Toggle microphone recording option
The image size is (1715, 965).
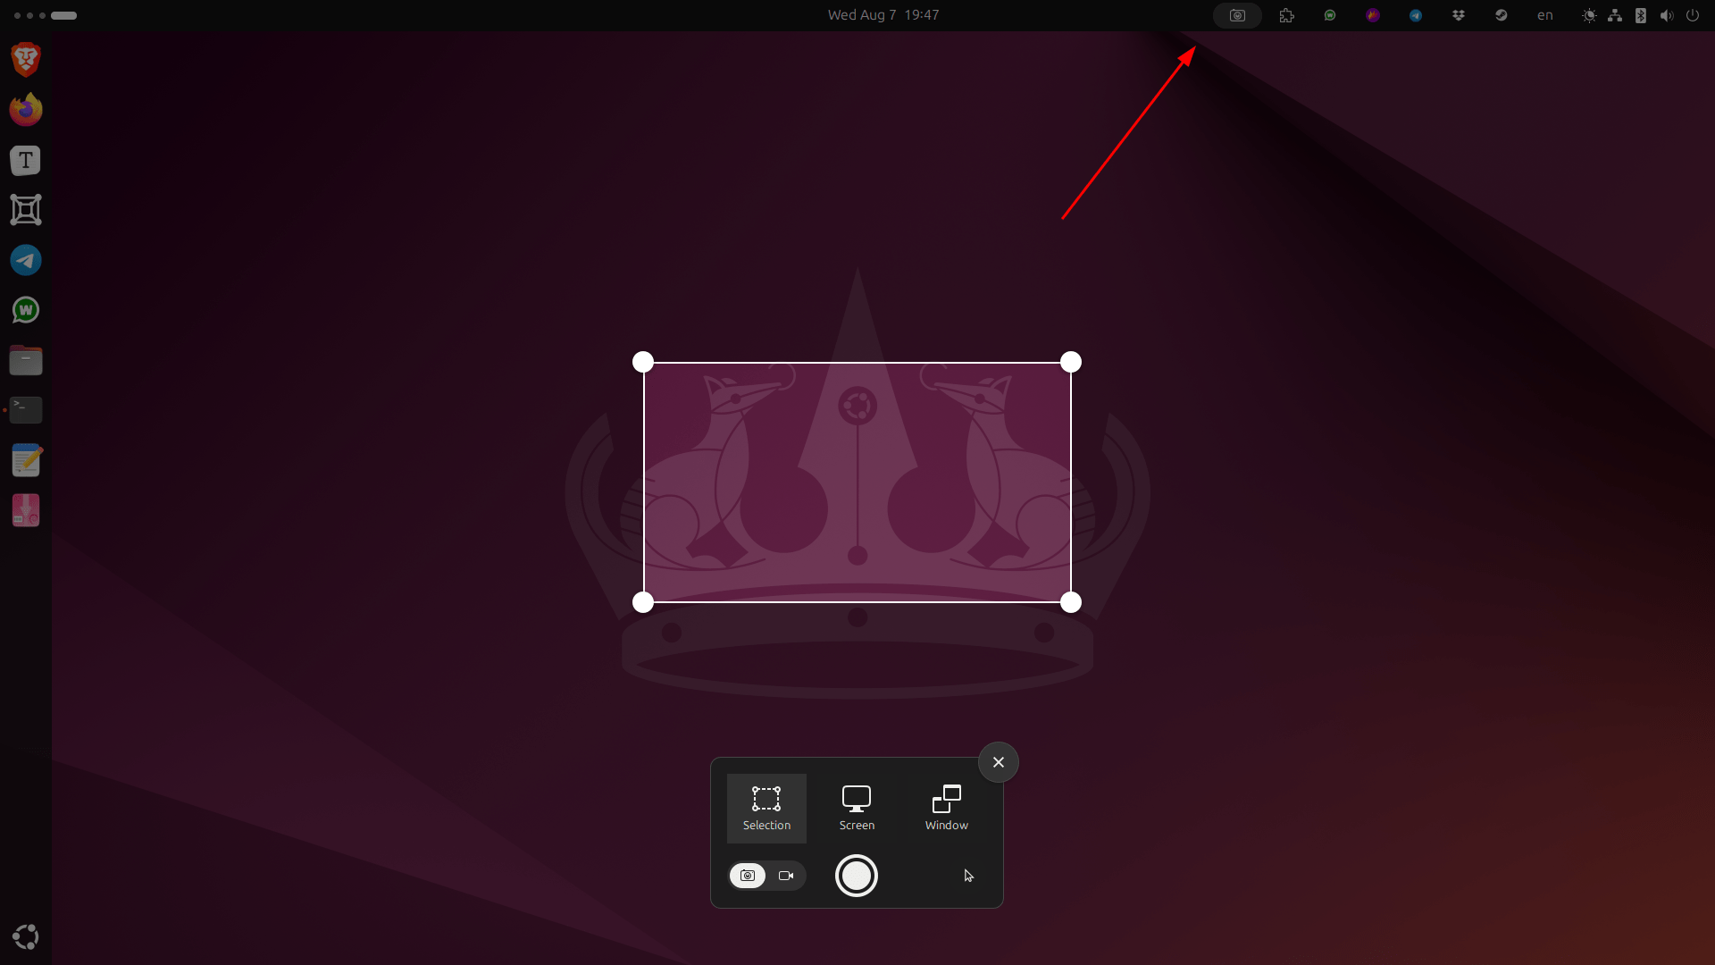[x=967, y=874]
